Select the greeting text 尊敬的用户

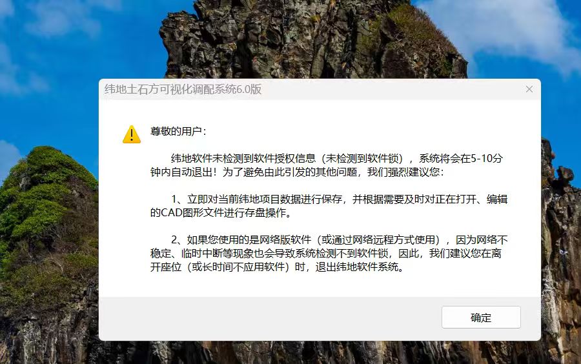(x=176, y=131)
